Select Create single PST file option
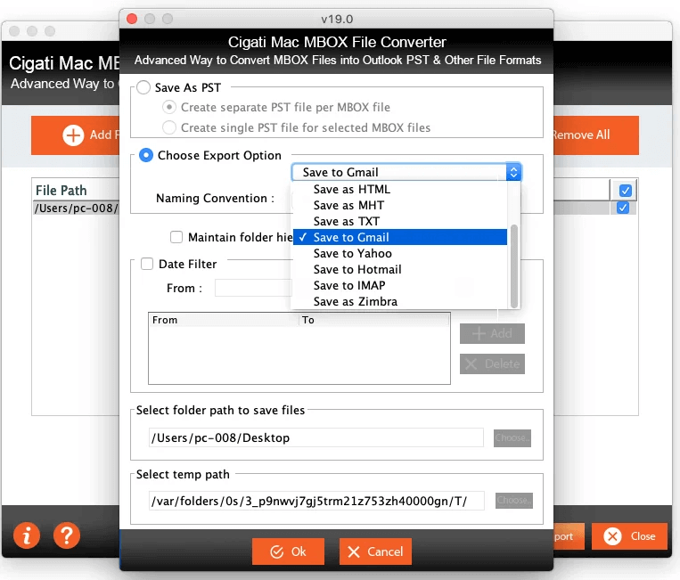Viewport: 680px width, 580px height. [169, 127]
